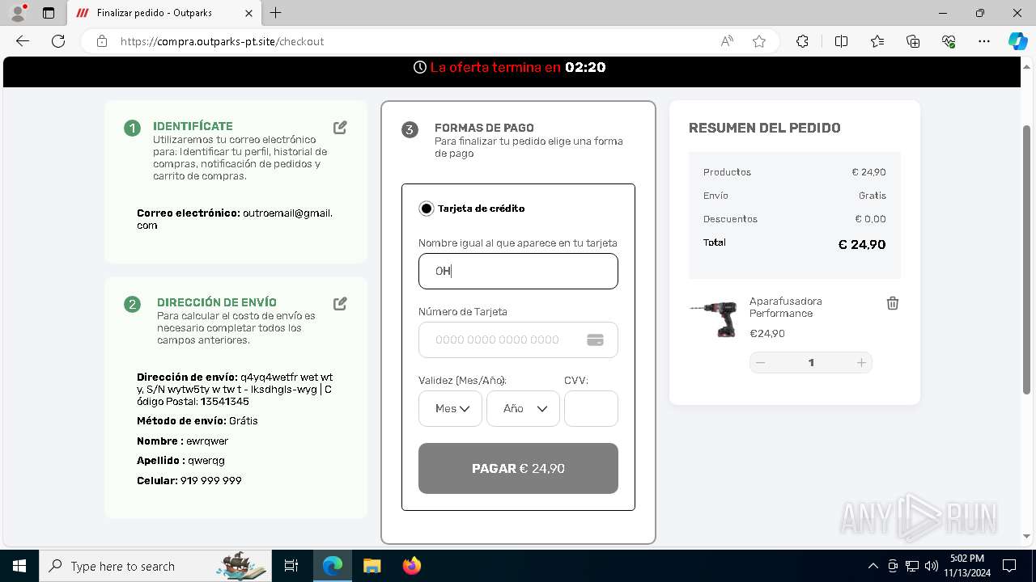Click the DIRECCIÓN DE ENVÍO heading
Screen dimensions: 1036x582
pyautogui.click(x=217, y=302)
